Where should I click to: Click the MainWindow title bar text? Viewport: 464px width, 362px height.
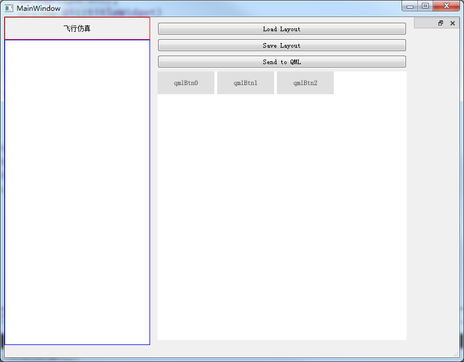[38, 8]
